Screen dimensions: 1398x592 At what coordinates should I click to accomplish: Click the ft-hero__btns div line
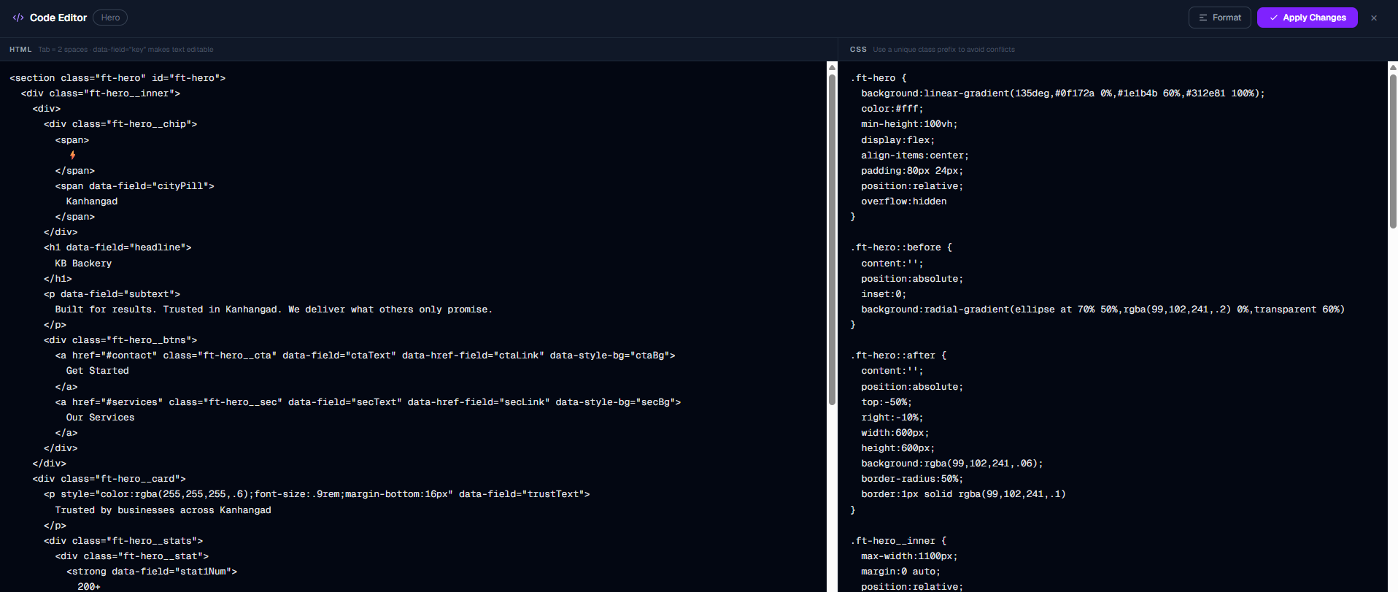120,340
